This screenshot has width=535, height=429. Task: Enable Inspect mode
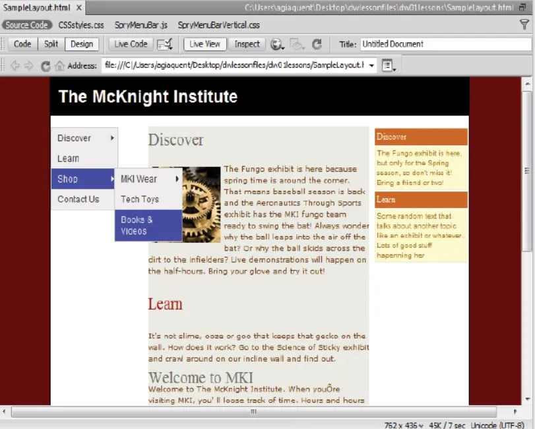tap(247, 44)
